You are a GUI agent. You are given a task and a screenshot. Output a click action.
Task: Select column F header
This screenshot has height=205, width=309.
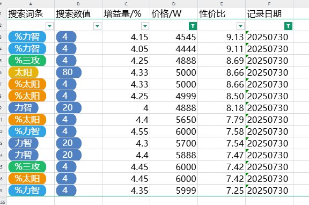pyautogui.click(x=269, y=4)
